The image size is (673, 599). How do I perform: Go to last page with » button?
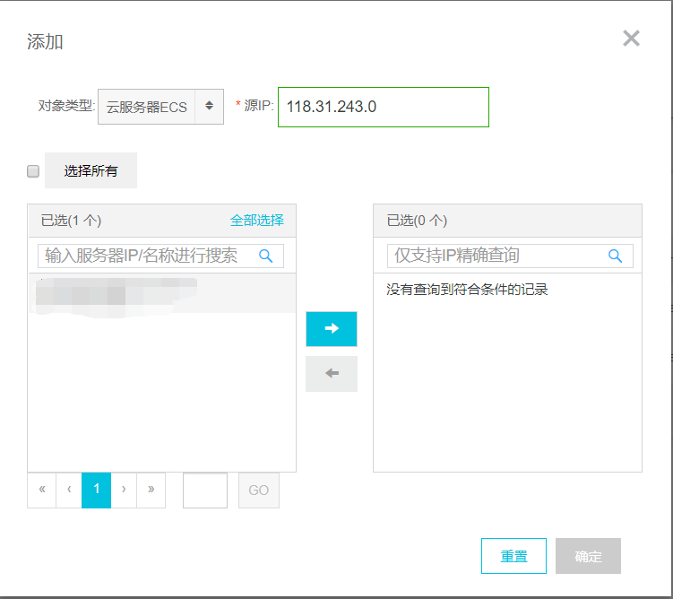[151, 490]
